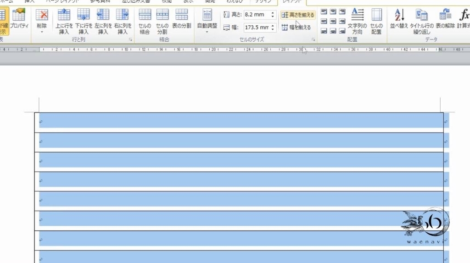Align cell text top center
Viewport: 470px width, 263px height.
333,11
